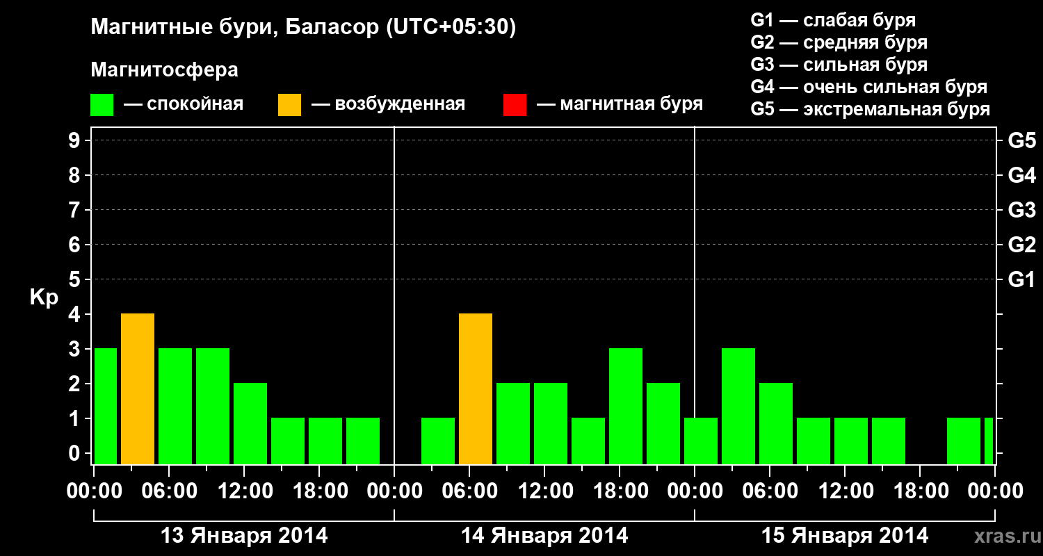This screenshot has width=1043, height=556.
Task: Click the '12:00' tick under 14 January
Action: (544, 491)
